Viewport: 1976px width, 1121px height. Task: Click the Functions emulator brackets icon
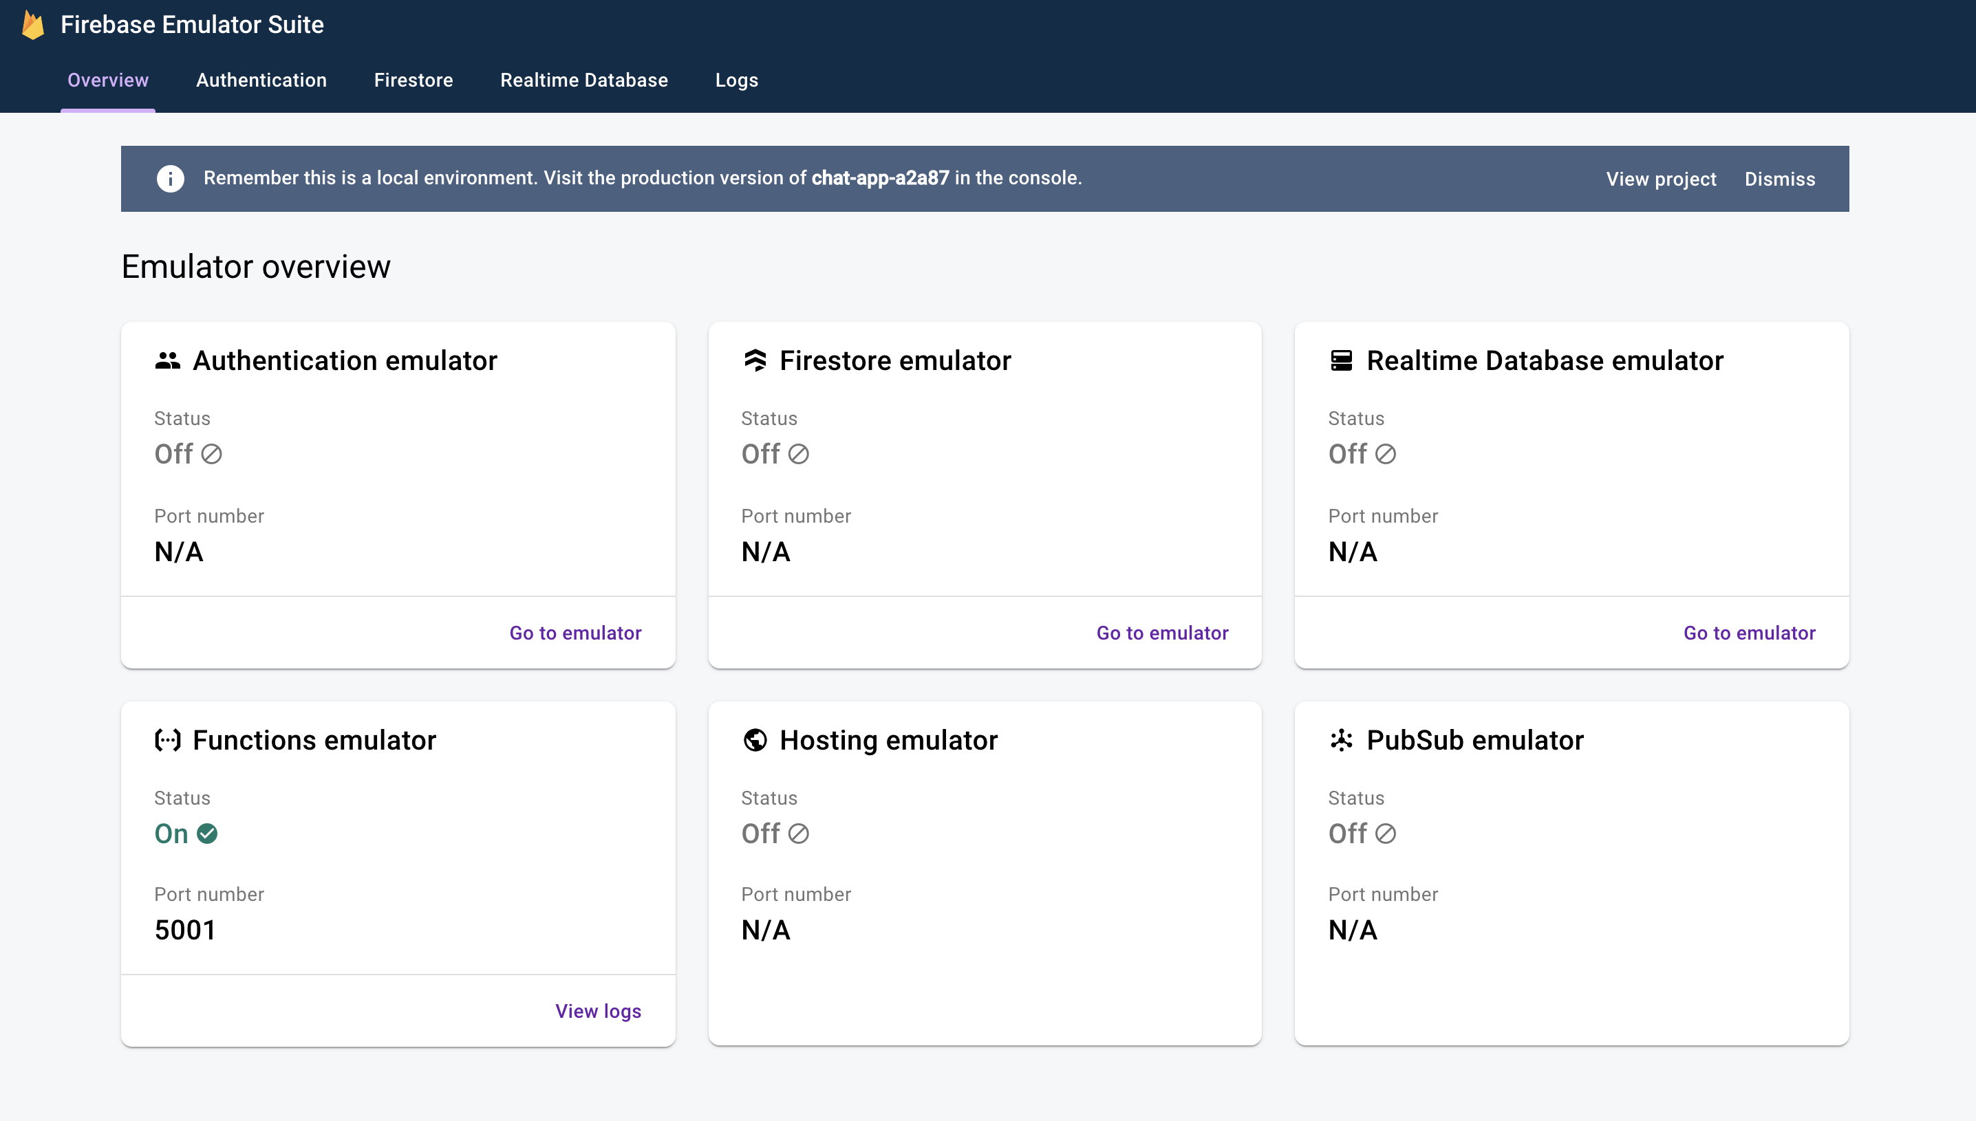point(167,740)
